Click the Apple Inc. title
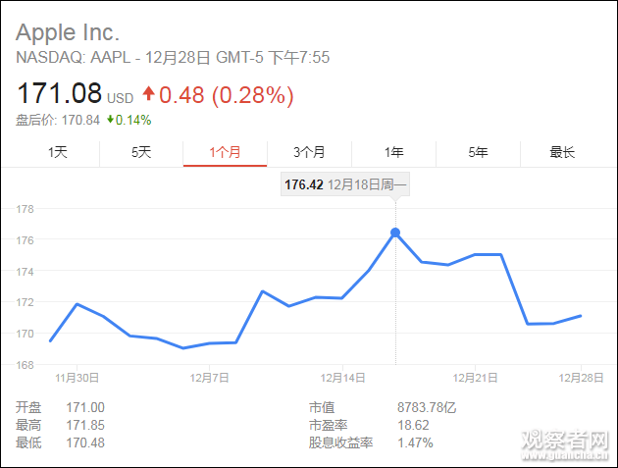The width and height of the screenshot is (618, 468). [x=68, y=32]
